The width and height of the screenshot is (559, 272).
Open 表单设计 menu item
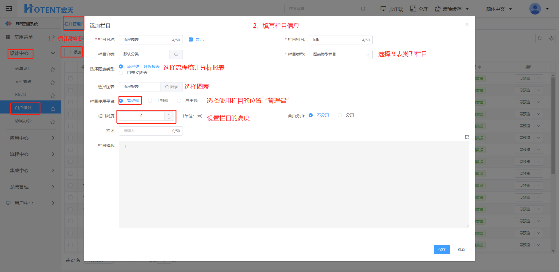pos(23,69)
